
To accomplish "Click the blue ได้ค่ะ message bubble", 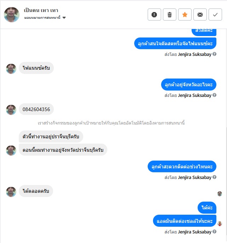I will pos(207,208).
